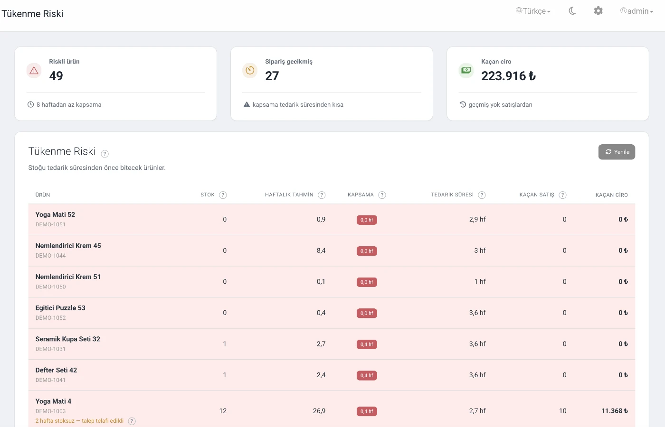Open settings via the gear icon
Screen dimensions: 665x427
click(x=598, y=11)
